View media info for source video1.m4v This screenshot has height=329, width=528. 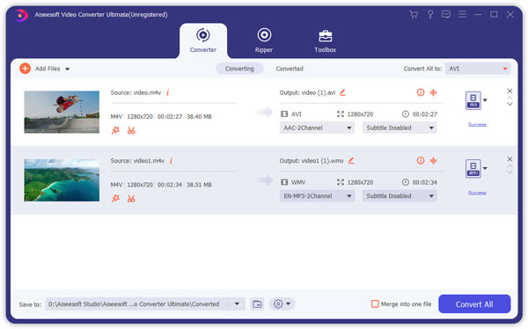(x=171, y=161)
